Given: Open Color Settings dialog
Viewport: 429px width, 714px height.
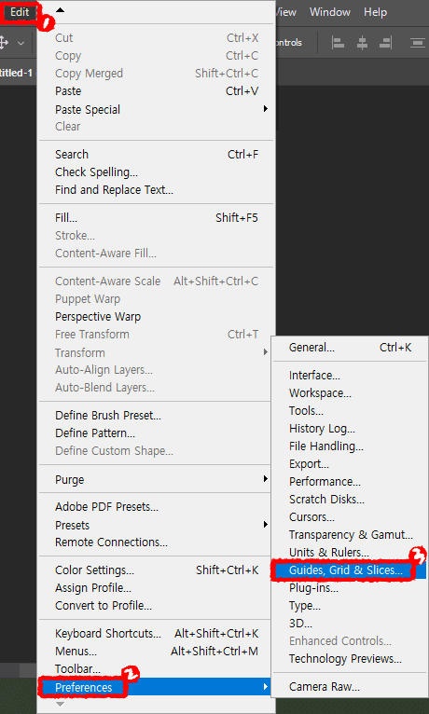Looking at the screenshot, I should pos(156,570).
